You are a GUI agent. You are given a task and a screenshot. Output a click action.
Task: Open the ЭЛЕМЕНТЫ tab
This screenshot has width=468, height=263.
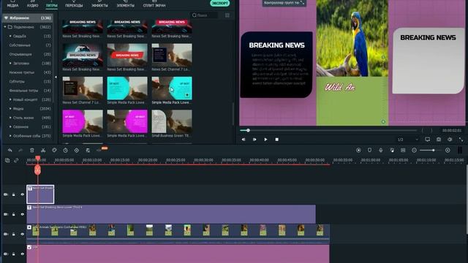125,4
